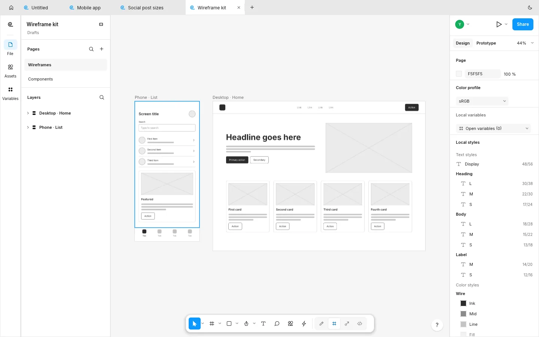This screenshot has width=539, height=337.
Task: Start the prototype presentation
Action: pyautogui.click(x=499, y=24)
